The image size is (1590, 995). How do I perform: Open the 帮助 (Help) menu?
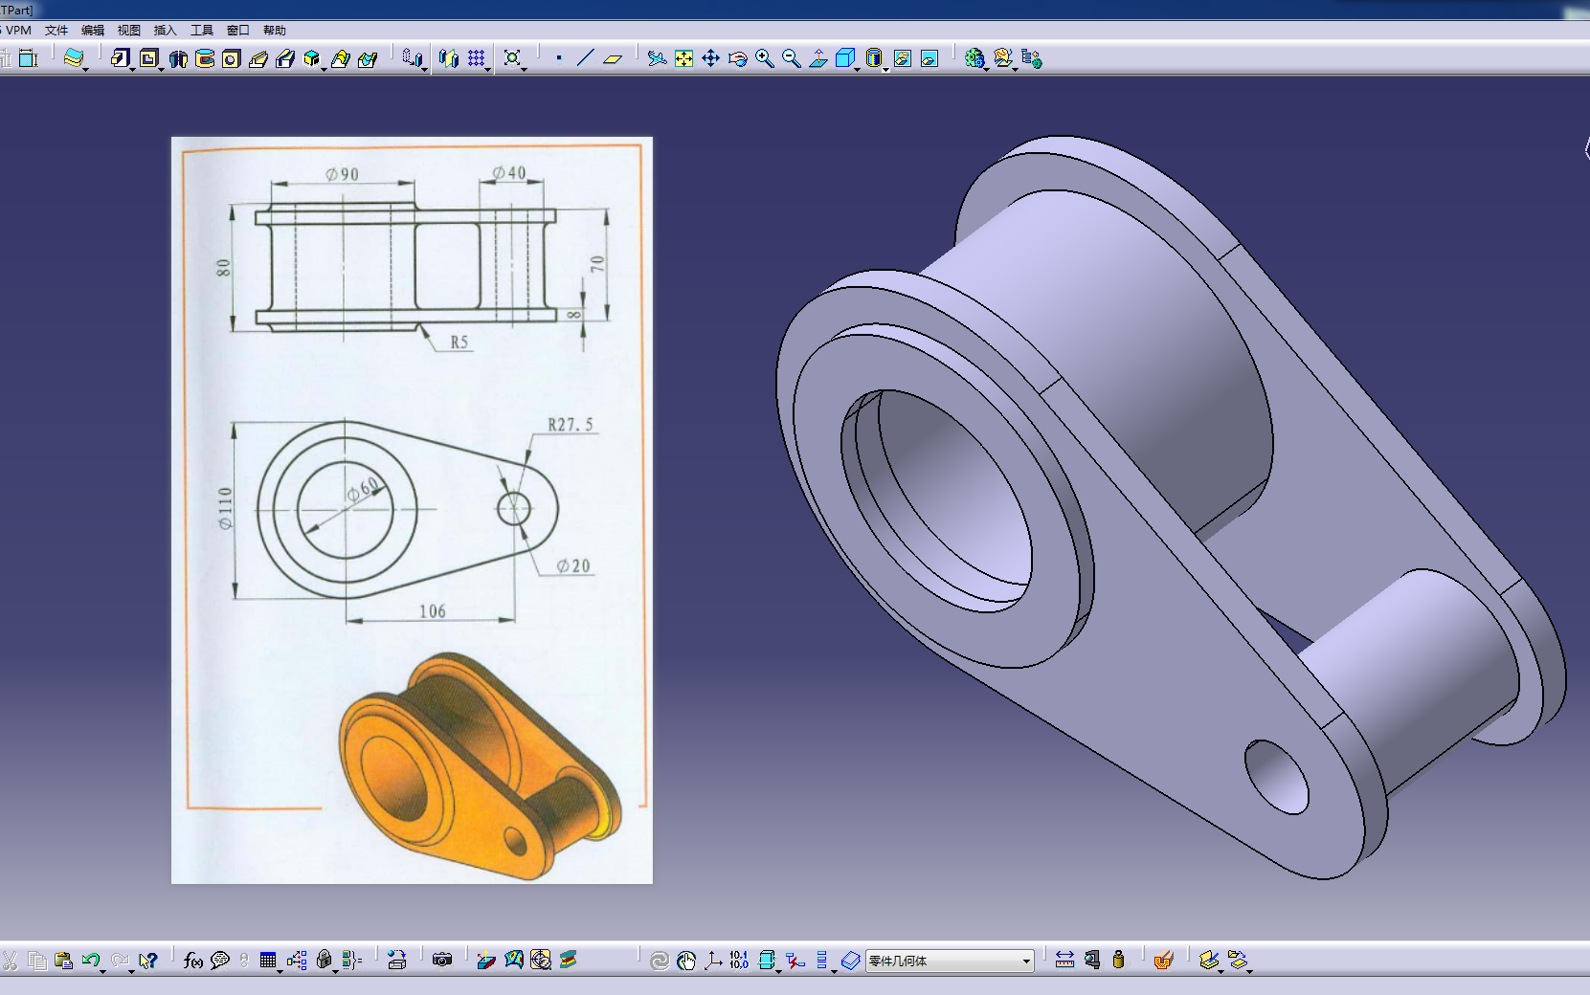[274, 31]
